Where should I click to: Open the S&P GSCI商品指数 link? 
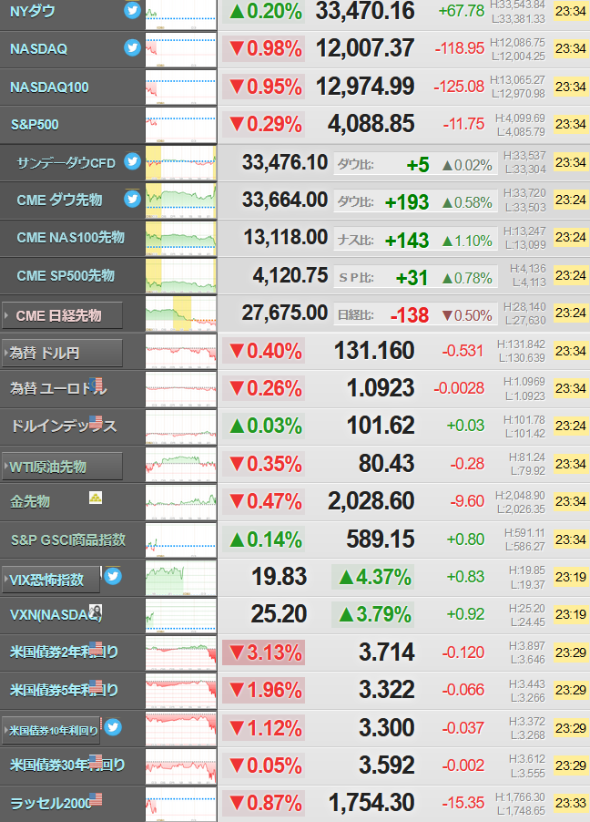pyautogui.click(x=68, y=539)
